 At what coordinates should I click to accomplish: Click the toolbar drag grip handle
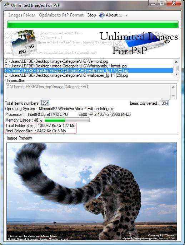[x=5, y=15]
